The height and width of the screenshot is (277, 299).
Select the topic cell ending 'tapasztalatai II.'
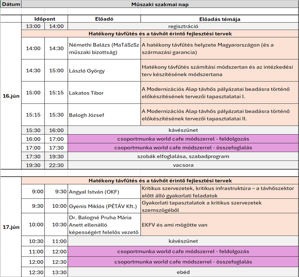click(x=220, y=115)
